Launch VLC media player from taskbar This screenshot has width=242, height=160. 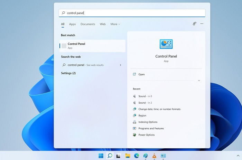pos(154,156)
